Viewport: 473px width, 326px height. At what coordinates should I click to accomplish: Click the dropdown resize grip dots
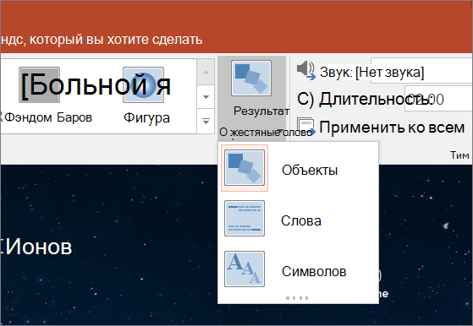tap(297, 298)
